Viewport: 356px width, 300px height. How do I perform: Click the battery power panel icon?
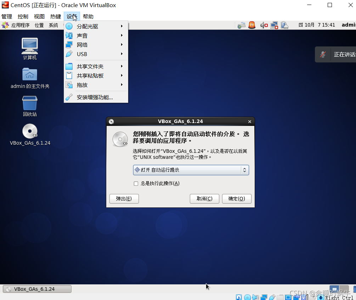click(284, 25)
